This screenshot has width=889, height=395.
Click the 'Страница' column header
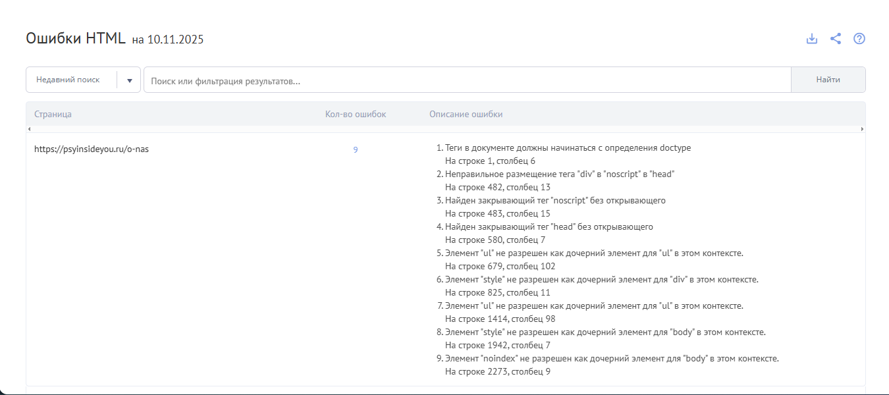53,114
